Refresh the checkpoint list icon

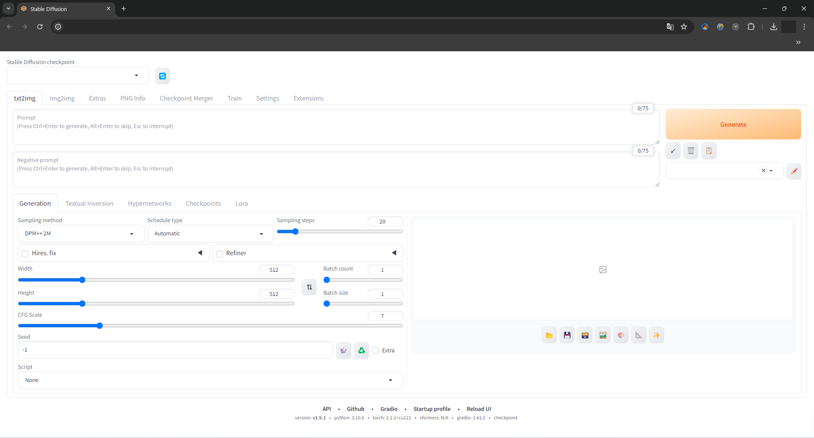coord(162,76)
